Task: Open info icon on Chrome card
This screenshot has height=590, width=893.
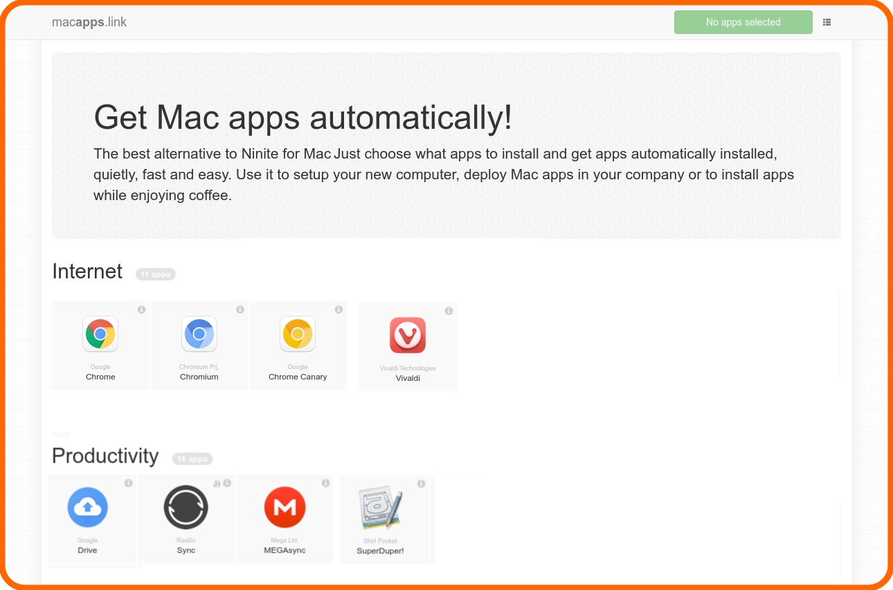Action: [x=141, y=310]
